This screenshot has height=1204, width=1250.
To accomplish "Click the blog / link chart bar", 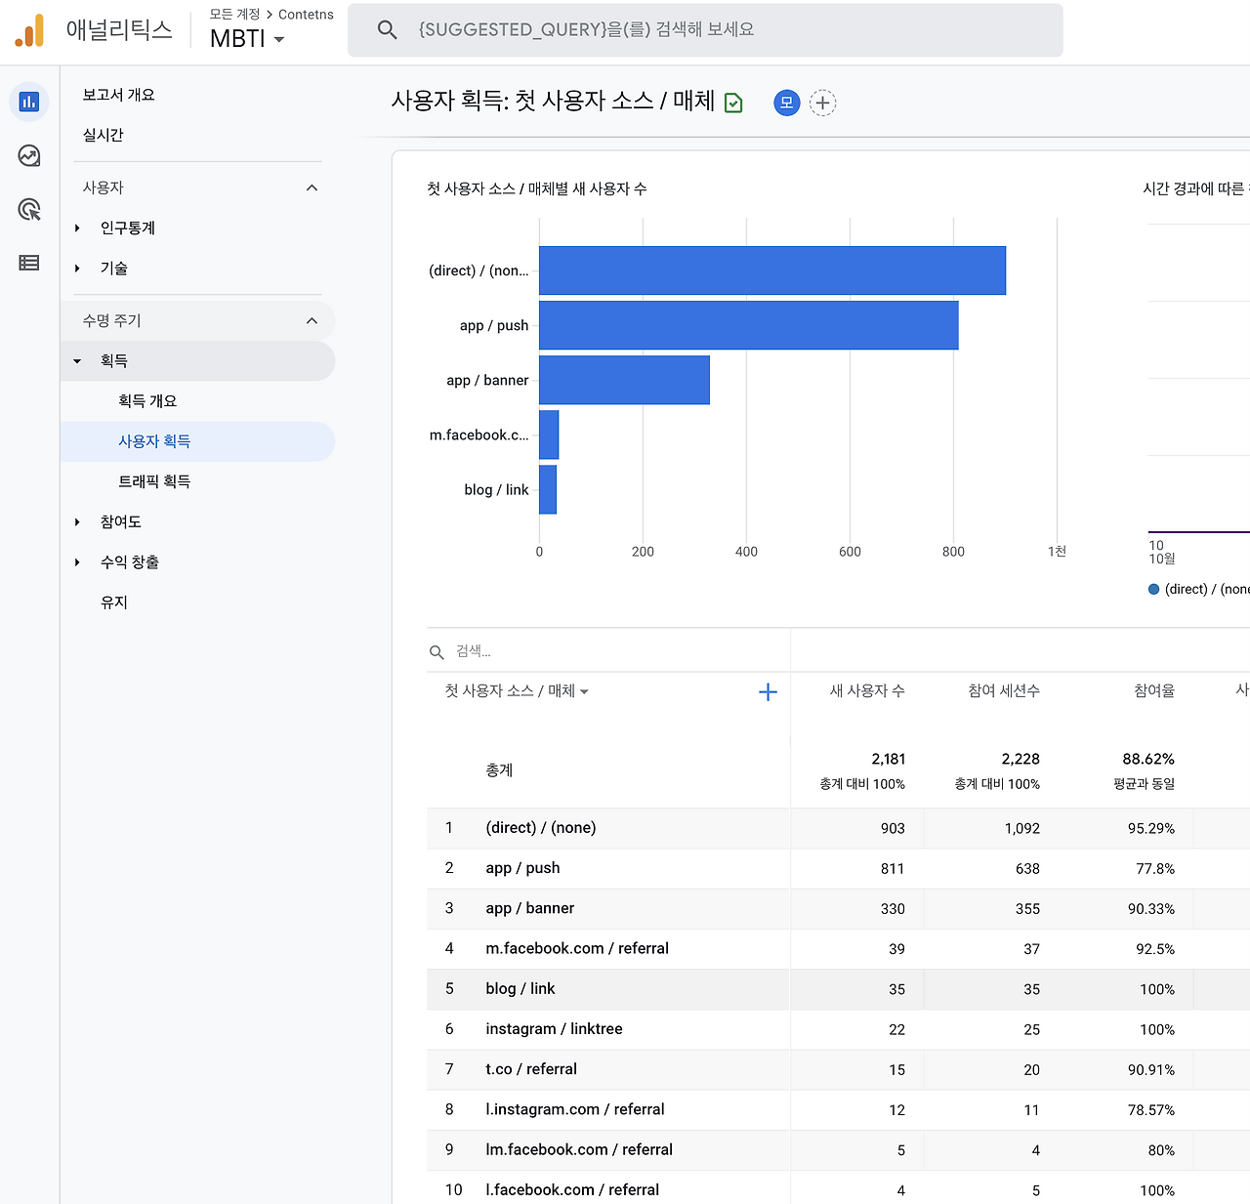I will (x=548, y=489).
